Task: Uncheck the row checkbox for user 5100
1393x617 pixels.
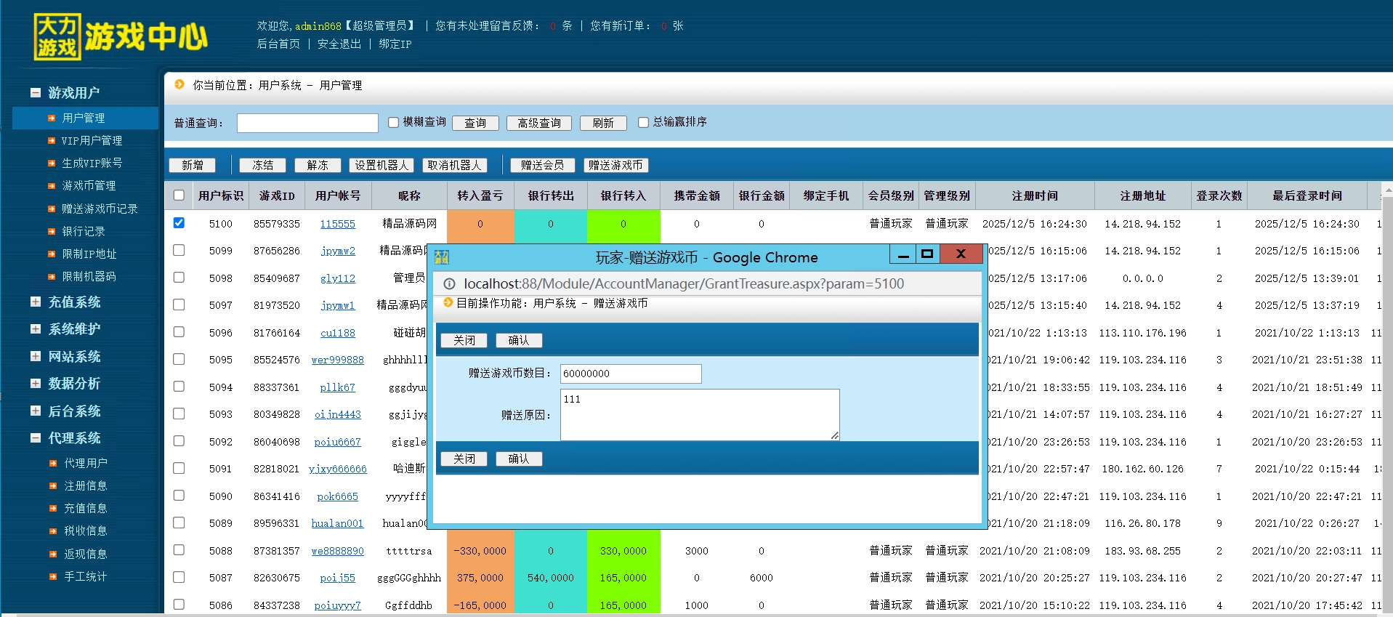Action: pyautogui.click(x=179, y=223)
